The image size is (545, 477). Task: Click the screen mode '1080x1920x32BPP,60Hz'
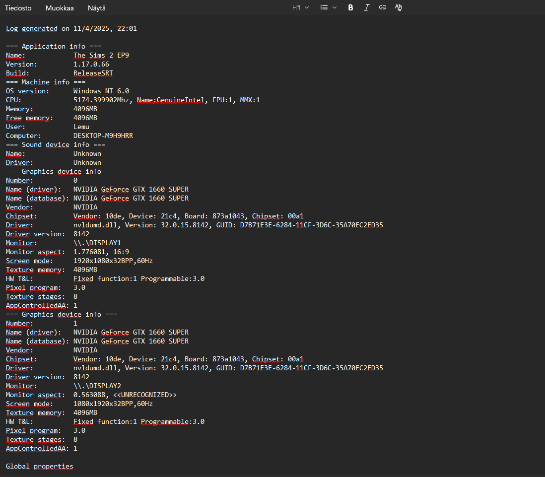(113, 404)
